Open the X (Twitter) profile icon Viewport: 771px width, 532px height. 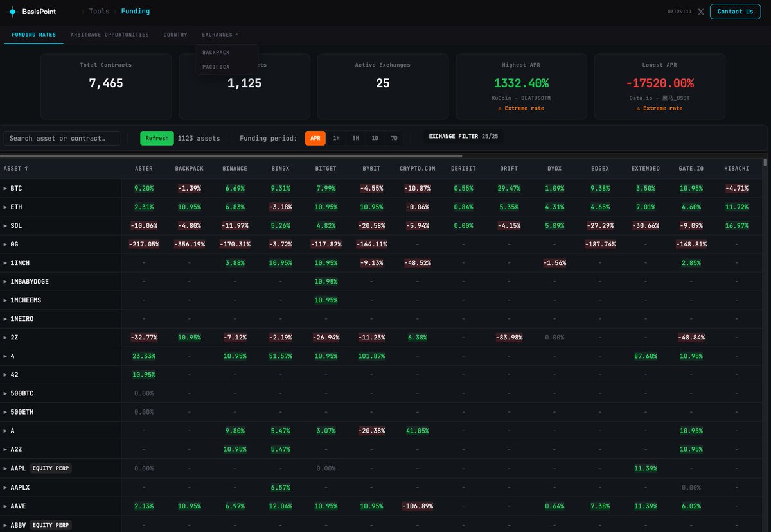coord(700,12)
